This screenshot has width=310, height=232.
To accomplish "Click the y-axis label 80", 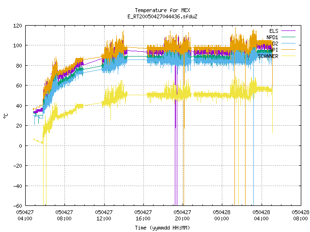I will click(x=19, y=66).
